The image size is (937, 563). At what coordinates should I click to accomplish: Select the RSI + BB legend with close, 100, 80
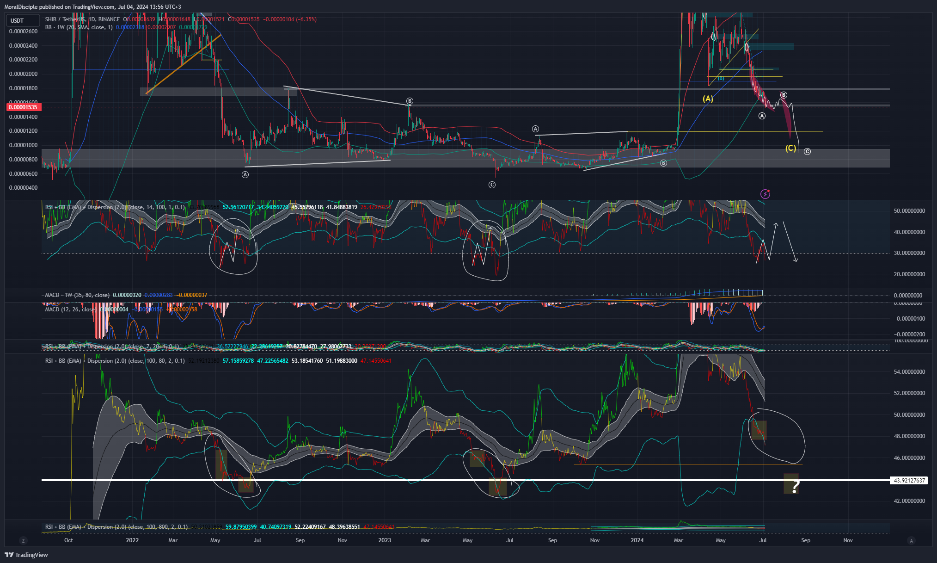click(115, 361)
